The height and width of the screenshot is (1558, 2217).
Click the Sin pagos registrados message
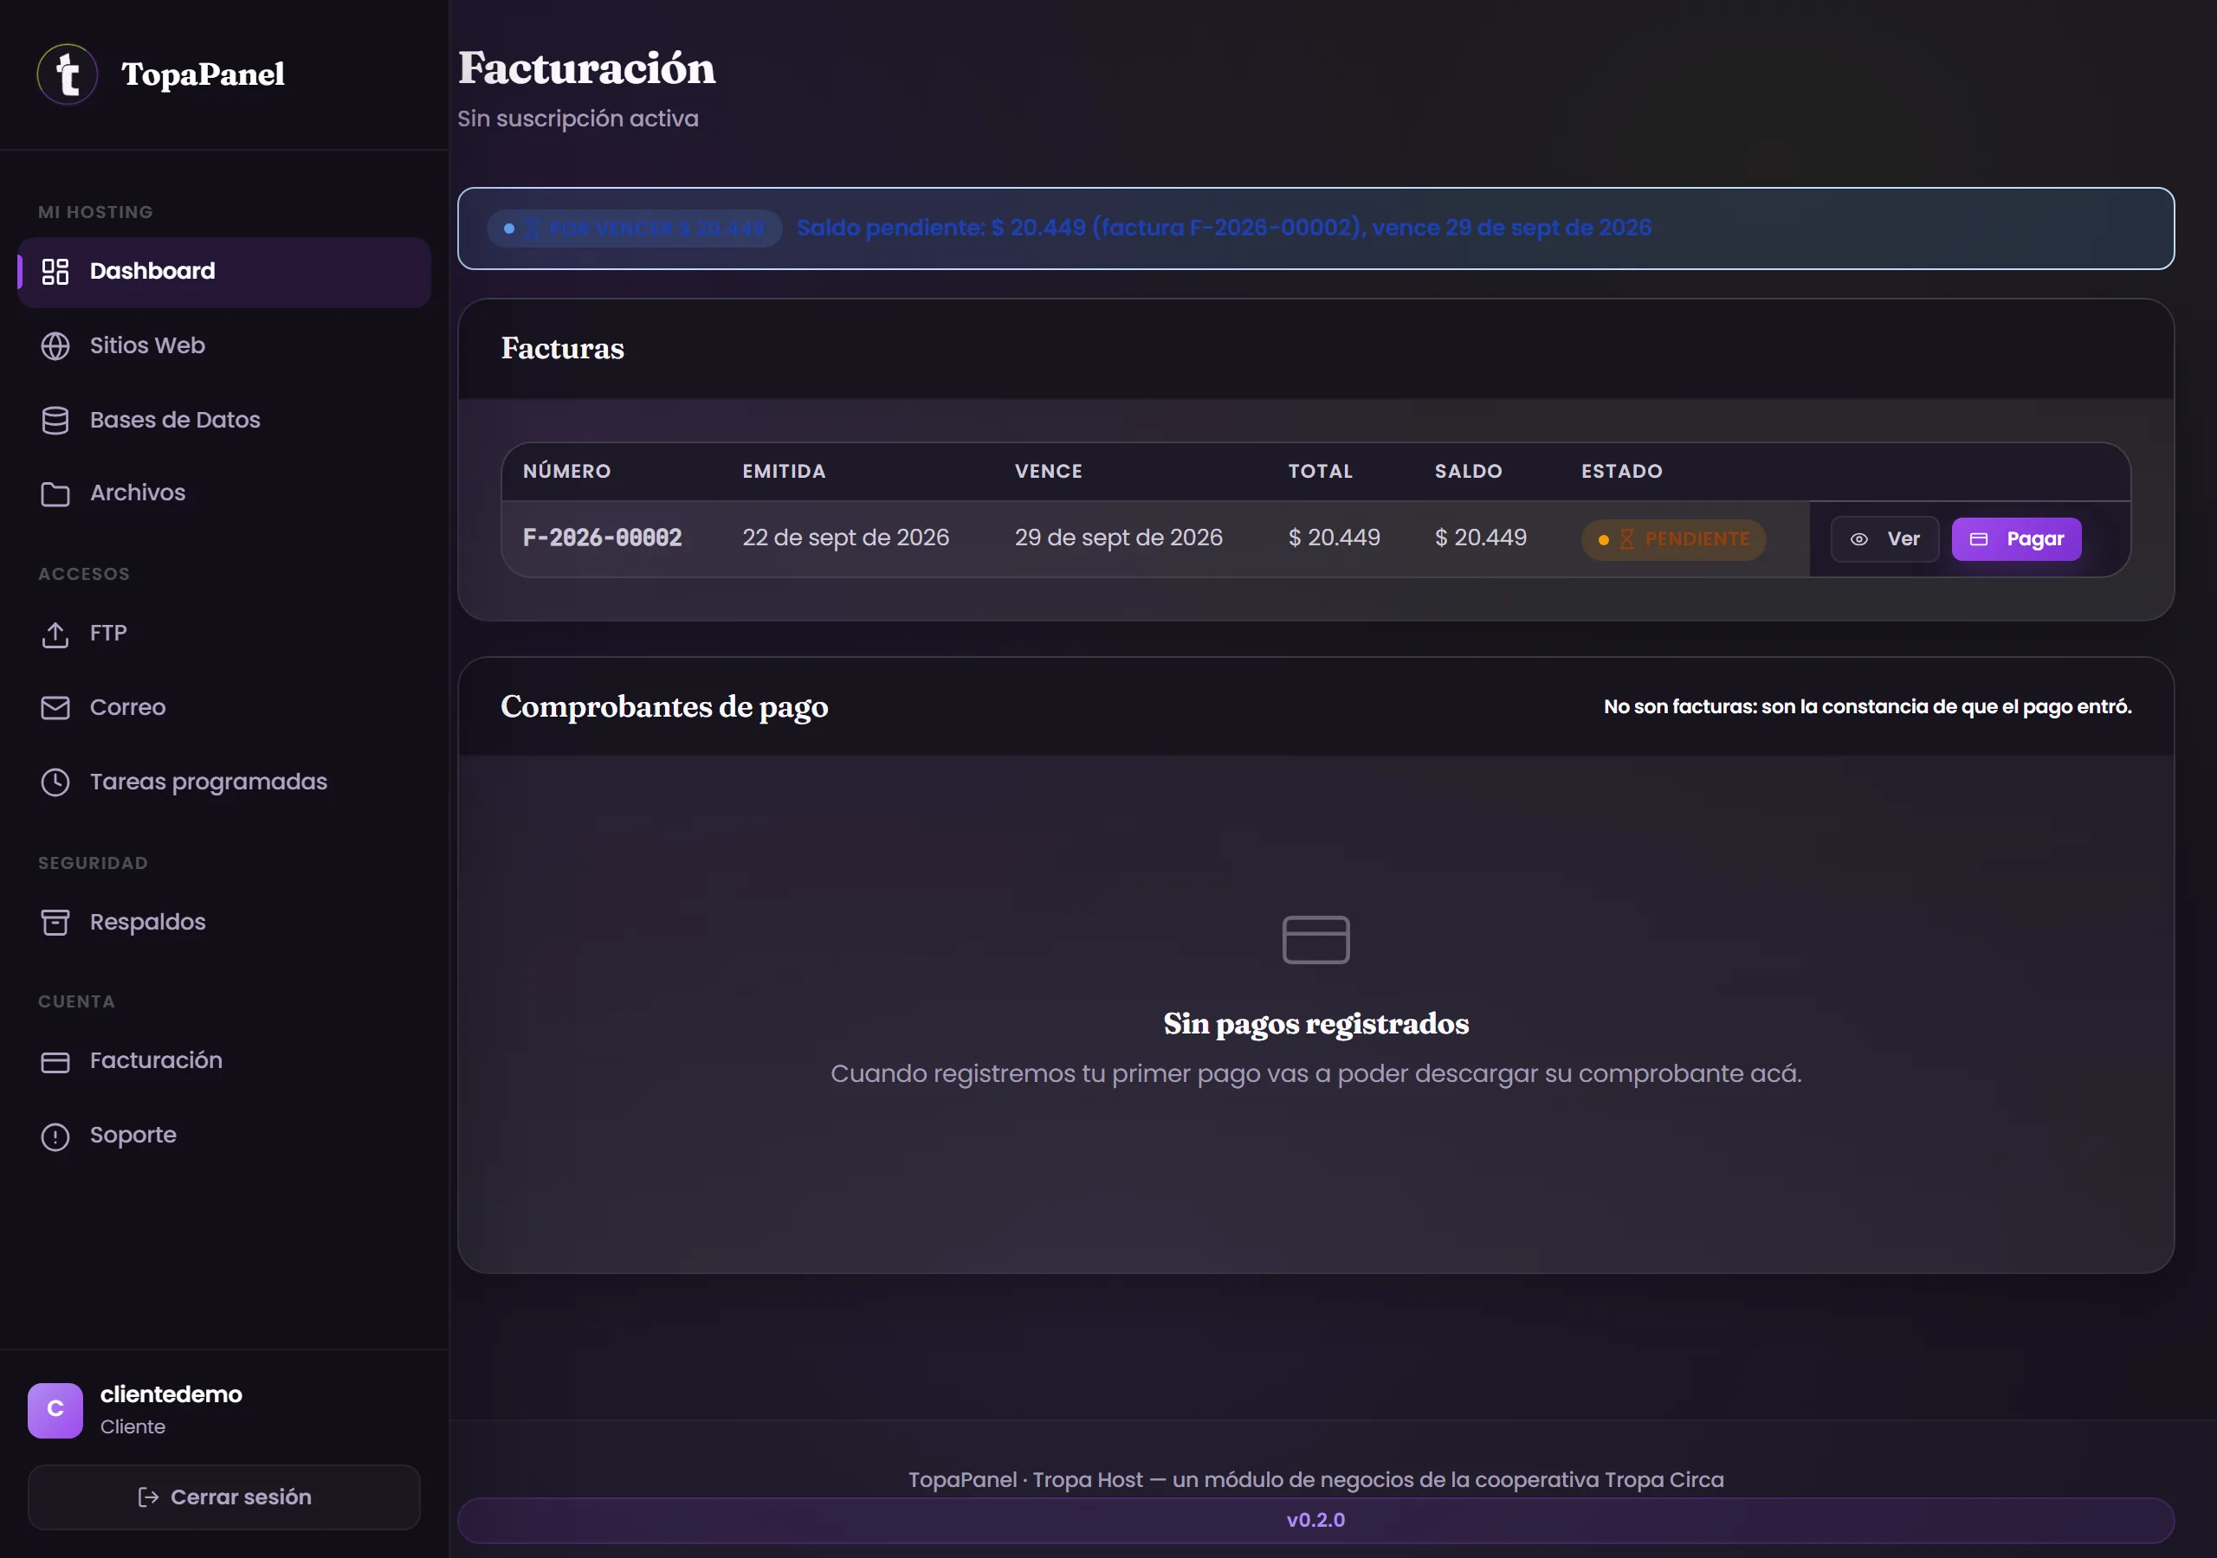1315,1023
